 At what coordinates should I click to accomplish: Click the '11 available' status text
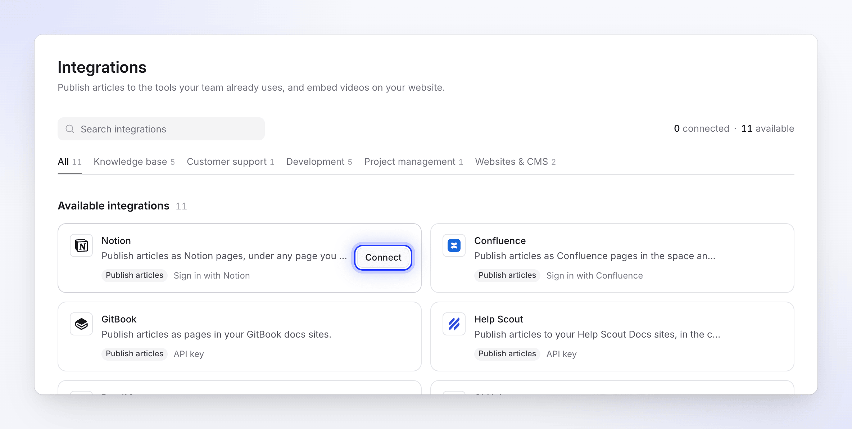click(x=768, y=128)
